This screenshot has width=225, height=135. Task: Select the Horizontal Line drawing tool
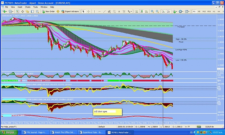point(99,12)
